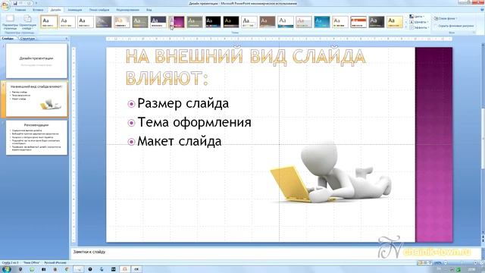
Task: Apply the dark charcoal theme thumbnail
Action: coord(377,22)
